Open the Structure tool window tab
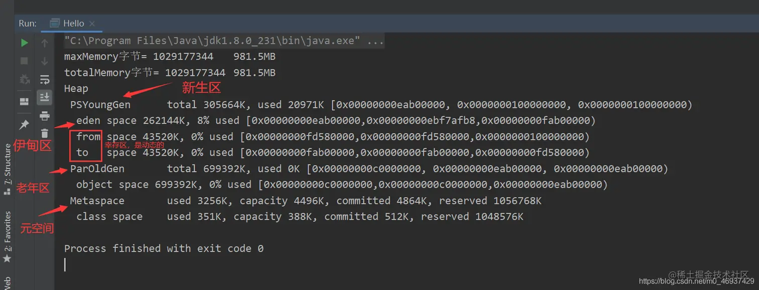Viewport: 759px width, 290px height. (7, 169)
